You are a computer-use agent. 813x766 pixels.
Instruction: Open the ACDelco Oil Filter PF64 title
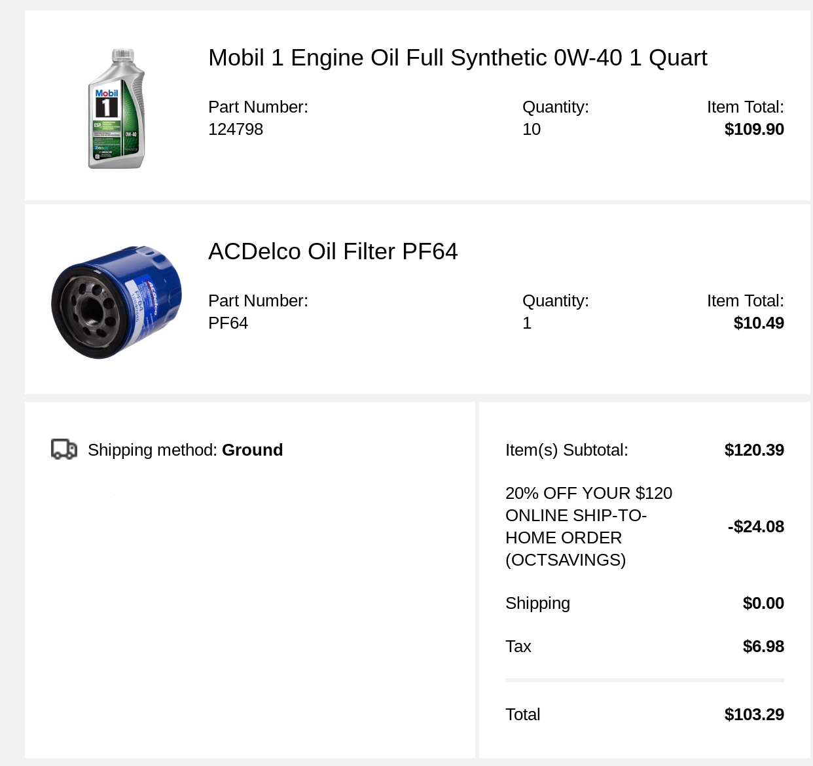pyautogui.click(x=333, y=251)
